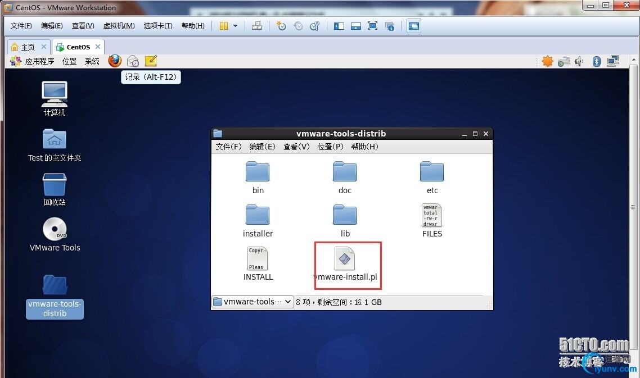Image resolution: width=640 pixels, height=378 pixels.
Task: Open the note-taking icon in CentOS panel
Action: 151,61
